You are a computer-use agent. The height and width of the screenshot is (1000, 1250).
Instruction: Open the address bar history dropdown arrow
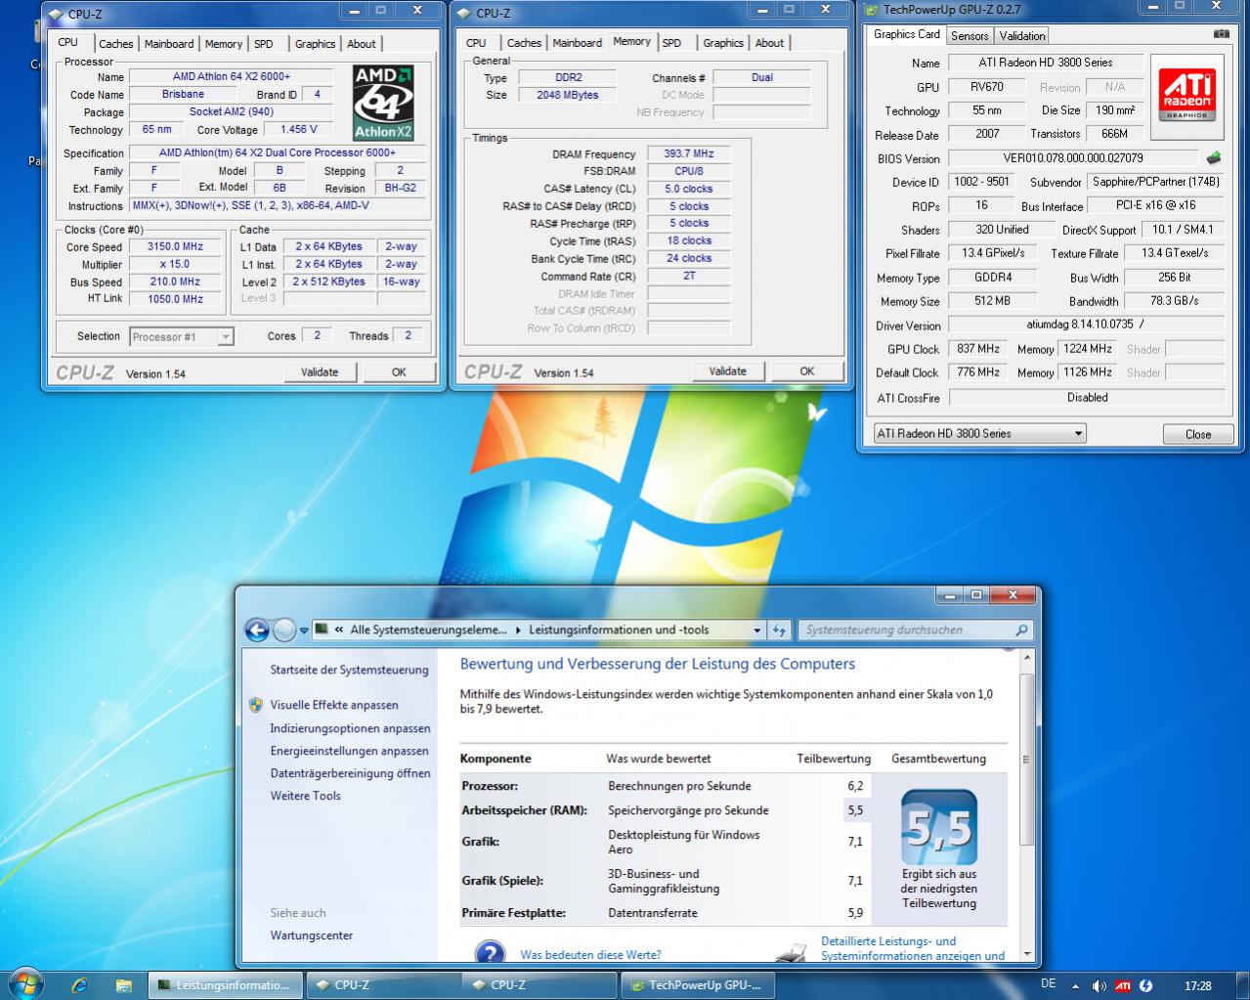point(757,630)
